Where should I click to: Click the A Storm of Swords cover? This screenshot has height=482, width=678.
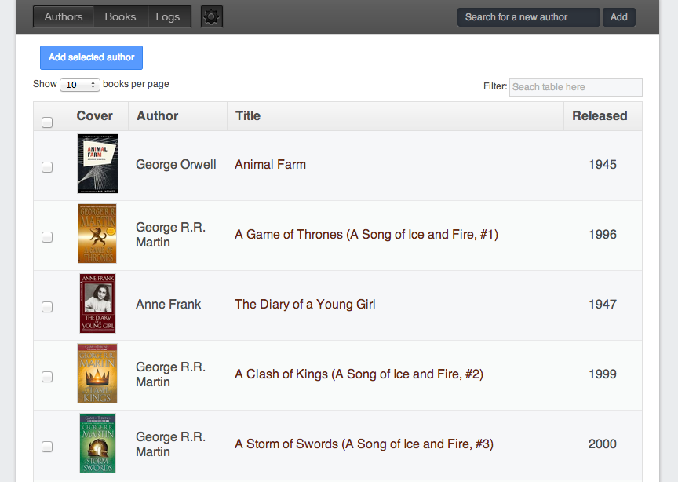click(97, 444)
